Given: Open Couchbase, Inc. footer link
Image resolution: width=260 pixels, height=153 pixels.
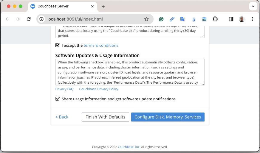Looking at the screenshot, I should point(129,147).
